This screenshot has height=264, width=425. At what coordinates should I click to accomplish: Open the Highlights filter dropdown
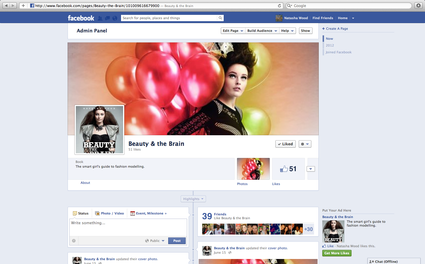click(x=193, y=199)
